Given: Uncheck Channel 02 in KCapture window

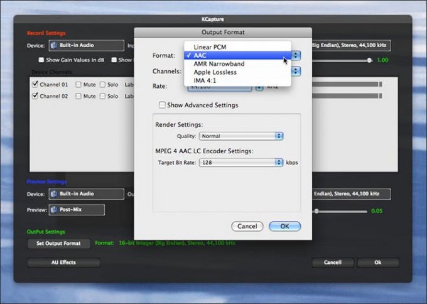Looking at the screenshot, I should click(35, 95).
